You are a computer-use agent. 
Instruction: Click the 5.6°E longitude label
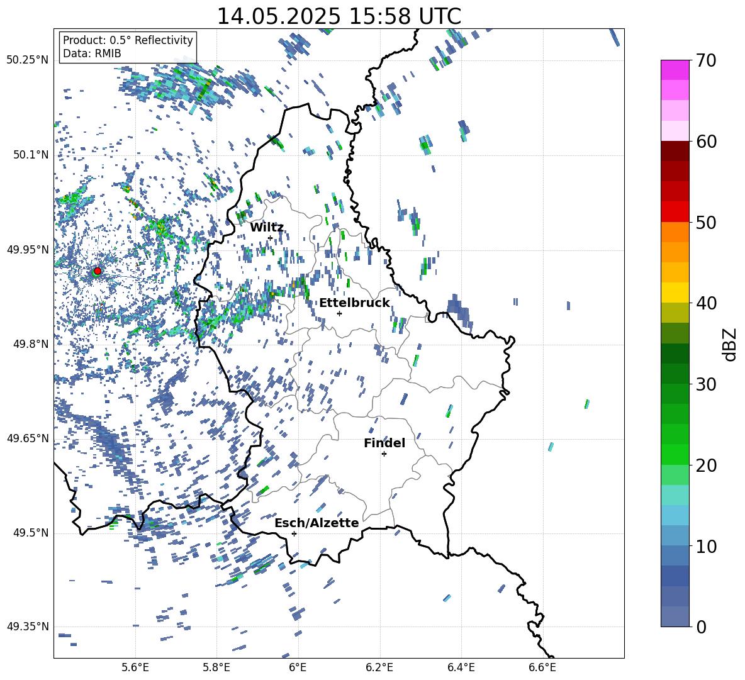135,667
